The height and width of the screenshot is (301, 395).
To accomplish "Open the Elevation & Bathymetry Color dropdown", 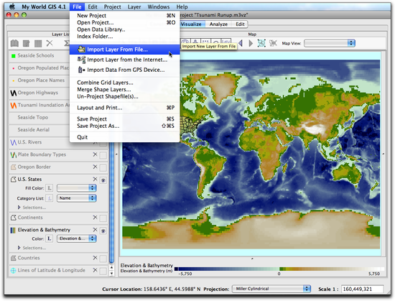I will (x=77, y=239).
